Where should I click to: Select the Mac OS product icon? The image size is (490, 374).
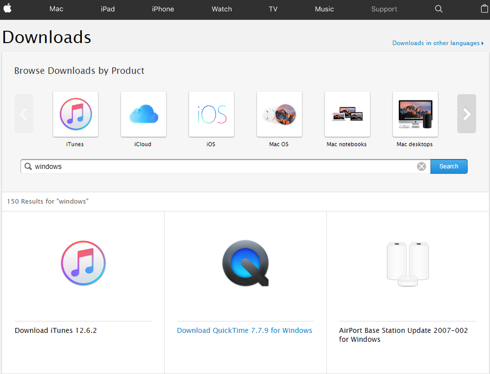[x=279, y=114]
